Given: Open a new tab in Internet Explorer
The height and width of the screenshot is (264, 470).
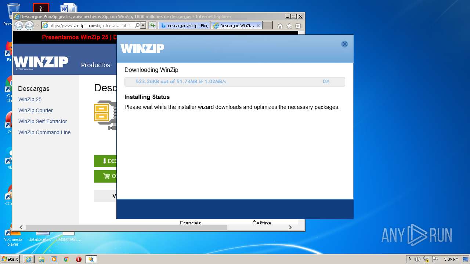Looking at the screenshot, I should pos(268,25).
